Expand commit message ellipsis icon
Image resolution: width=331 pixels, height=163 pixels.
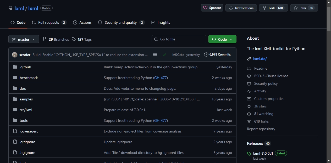(155, 55)
